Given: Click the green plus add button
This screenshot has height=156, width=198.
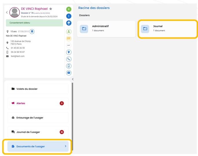Looking at the screenshot, I should coord(69,10).
